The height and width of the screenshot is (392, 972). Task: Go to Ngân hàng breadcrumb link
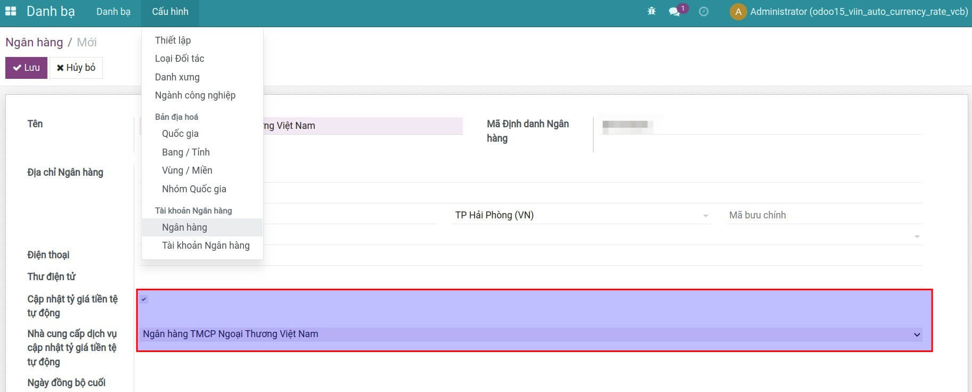tap(34, 42)
